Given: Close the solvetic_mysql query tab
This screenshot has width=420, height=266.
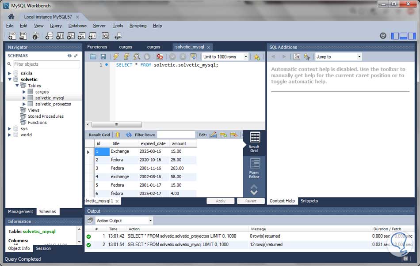Looking at the screenshot, I should [x=208, y=47].
